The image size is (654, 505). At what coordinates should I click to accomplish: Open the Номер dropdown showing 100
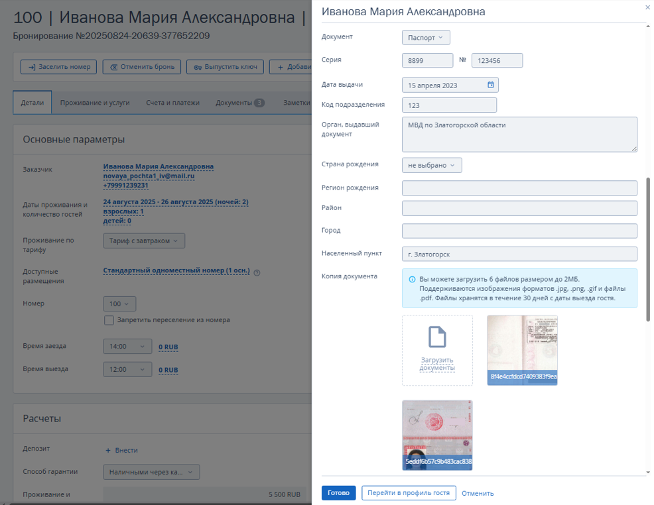click(119, 304)
